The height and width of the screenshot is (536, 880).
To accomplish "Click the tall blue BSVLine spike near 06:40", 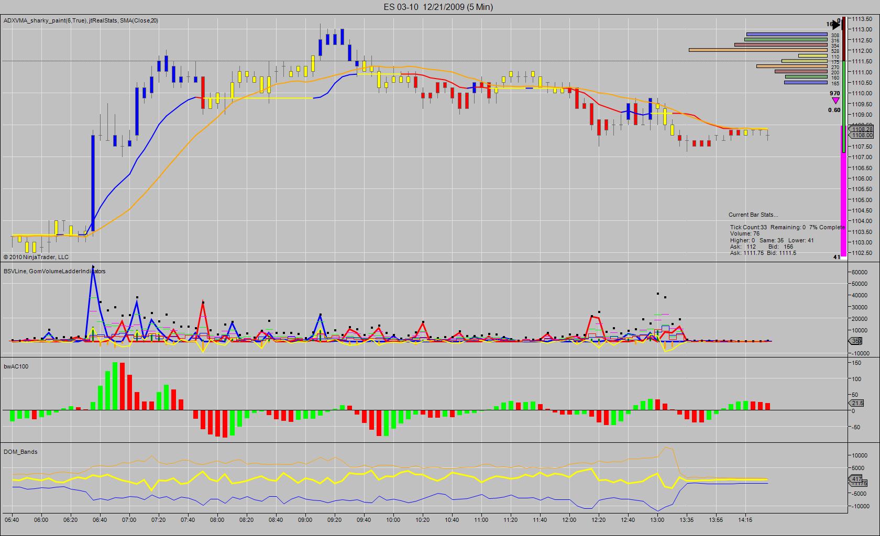I will coord(93,304).
